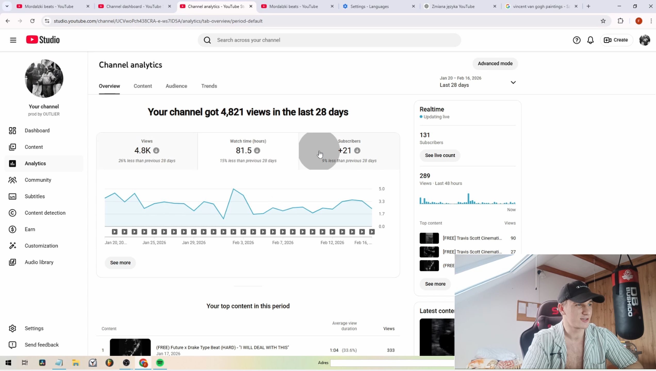Open Earn in the sidebar
656x371 pixels.
coord(44,229)
